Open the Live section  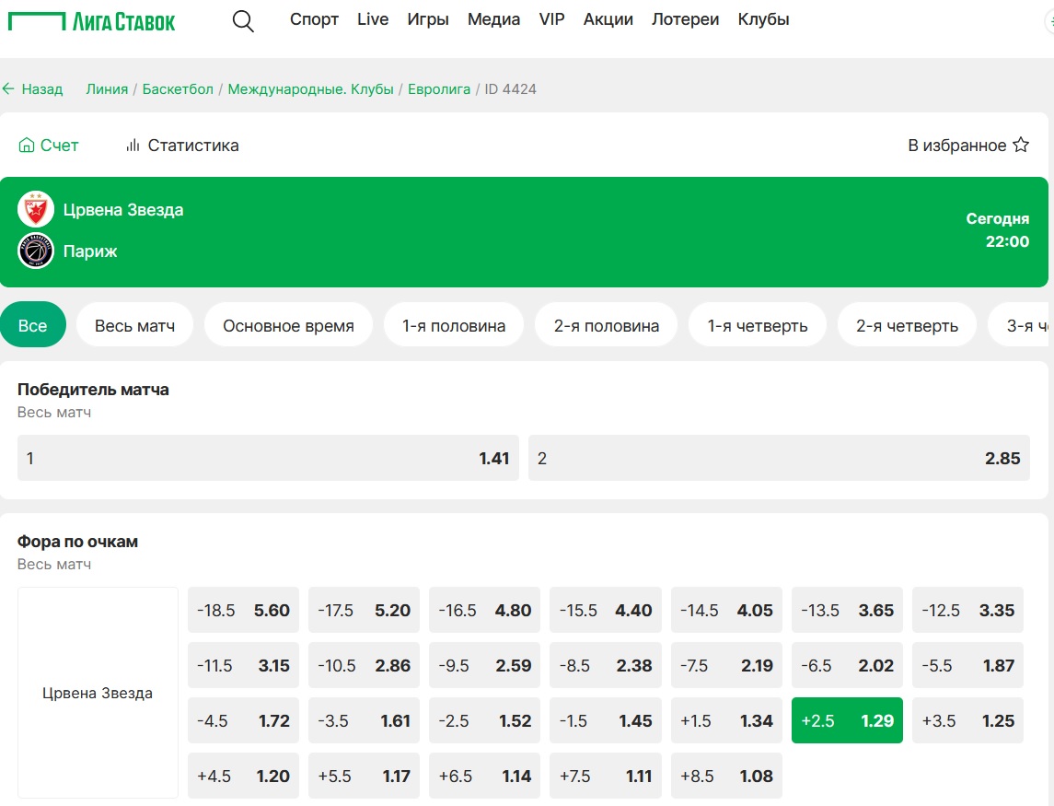point(373,19)
